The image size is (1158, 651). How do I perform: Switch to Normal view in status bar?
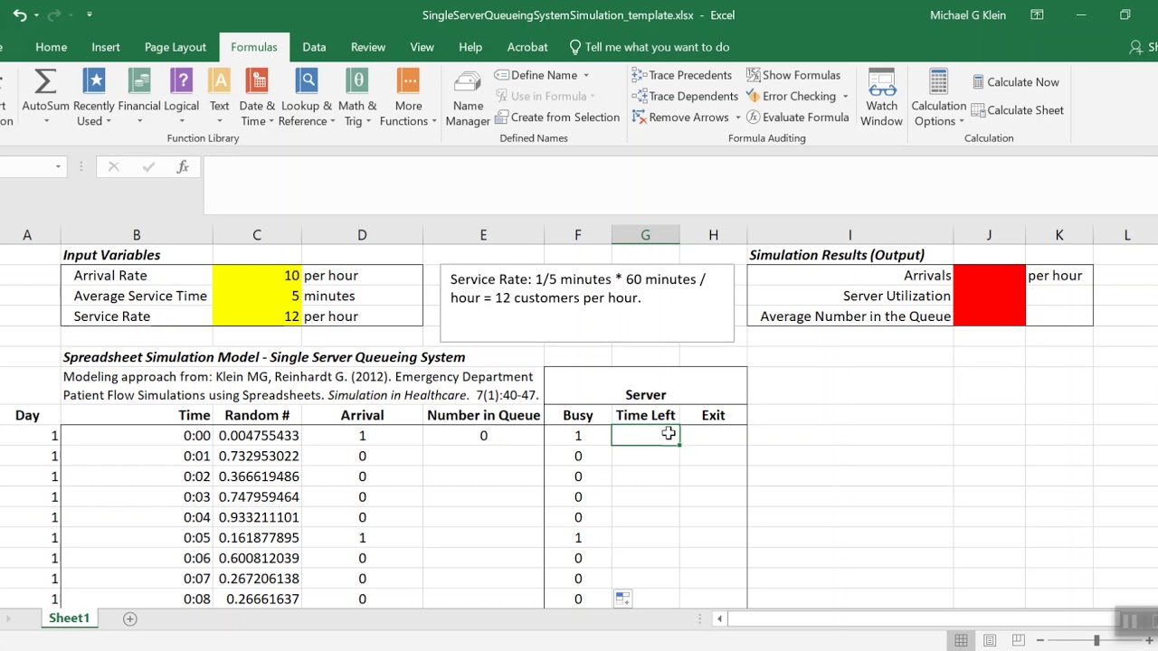(961, 640)
